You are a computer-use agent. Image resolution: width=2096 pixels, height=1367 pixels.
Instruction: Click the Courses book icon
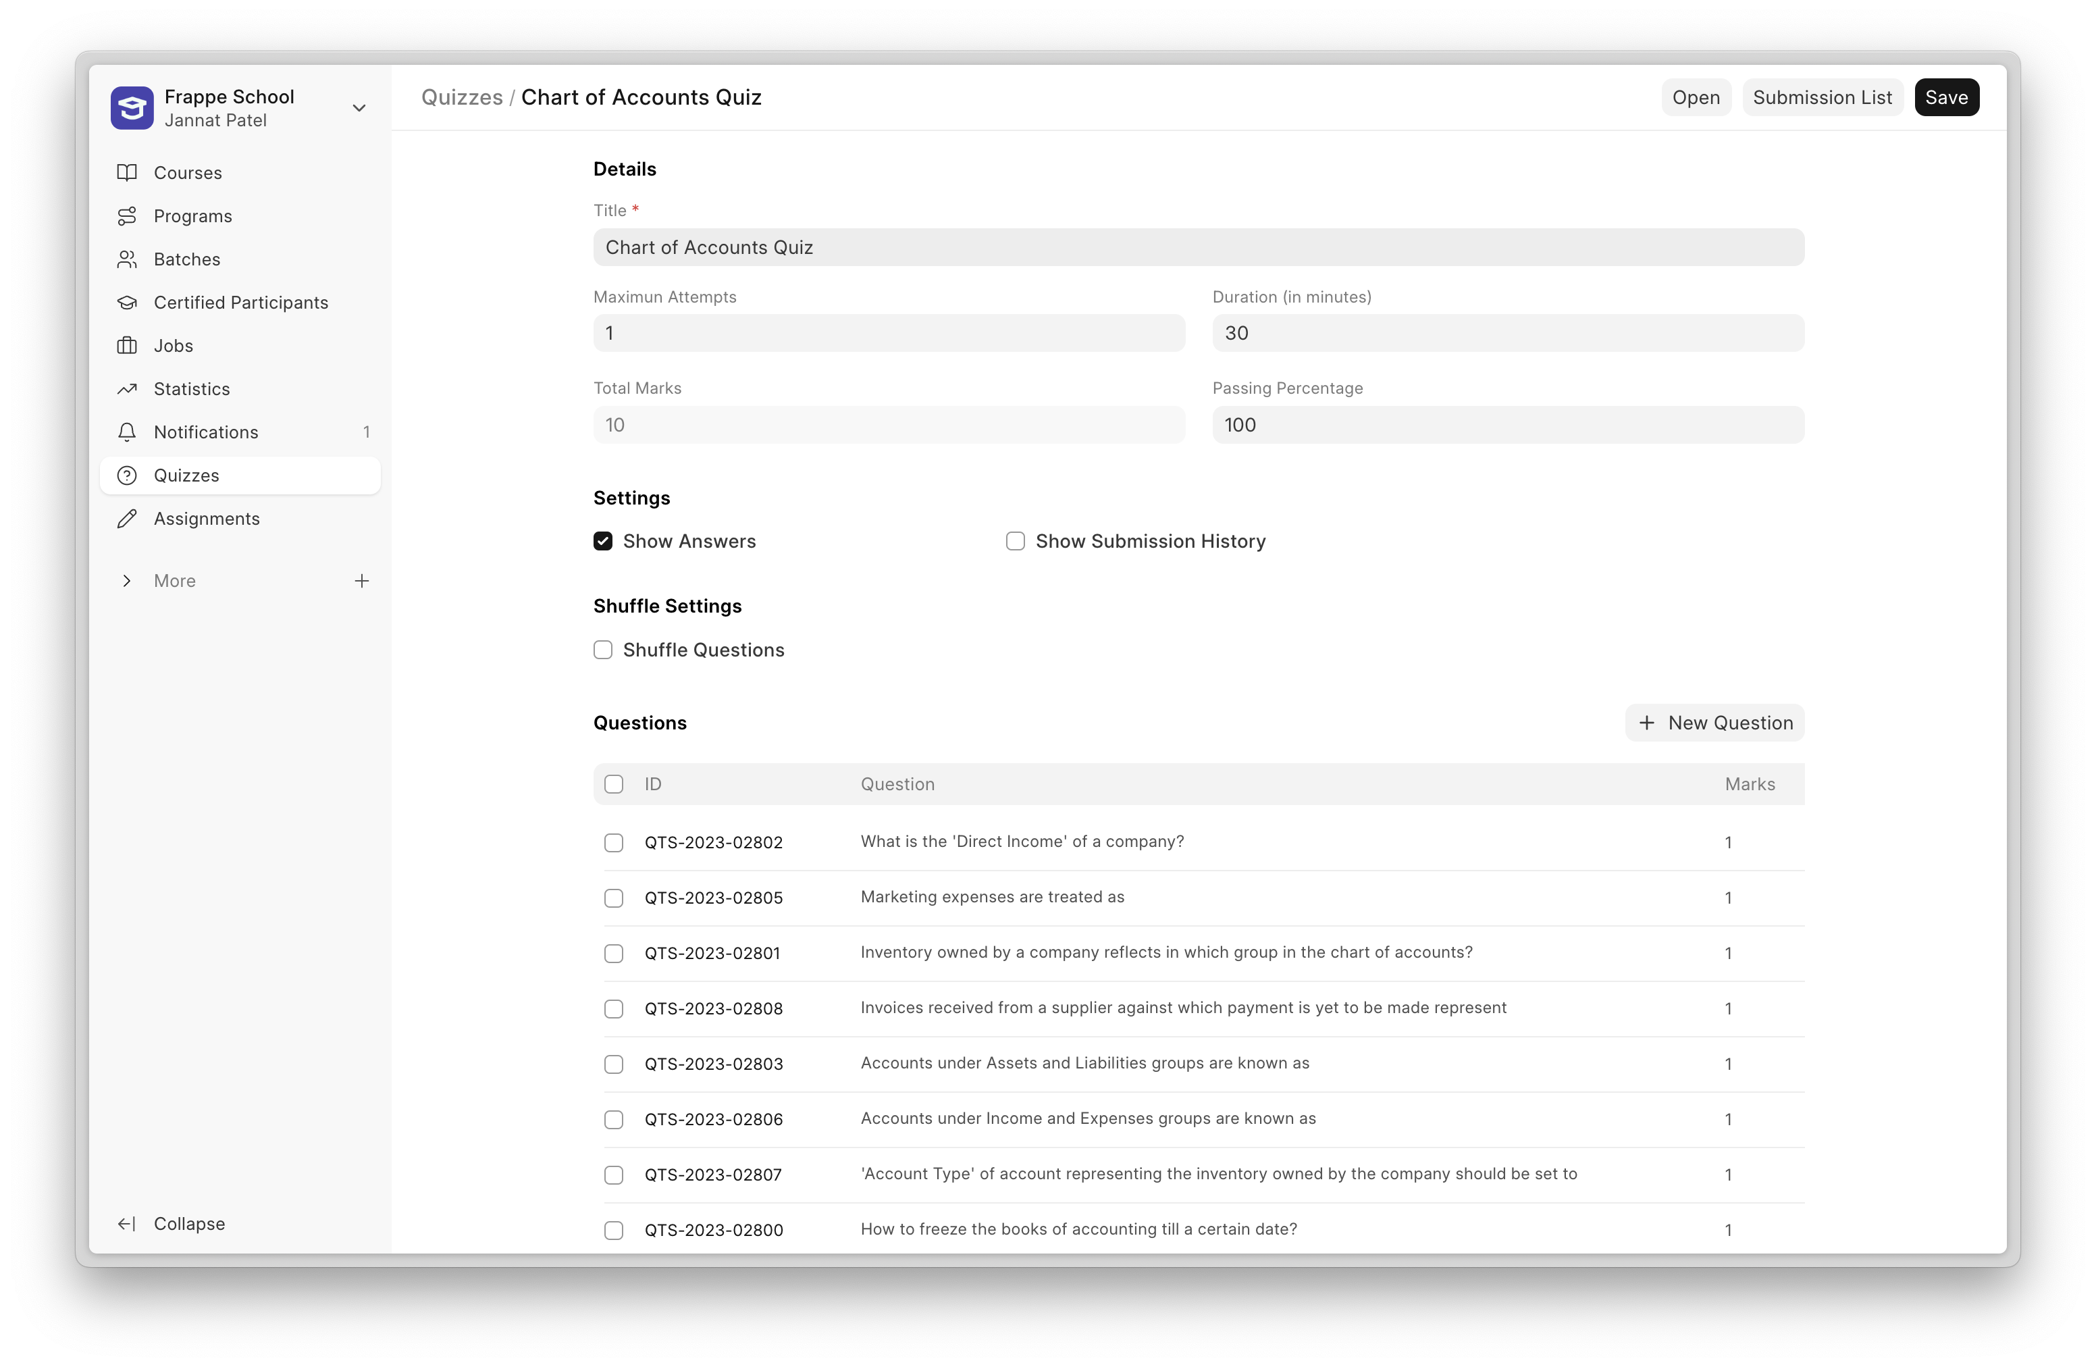(127, 173)
